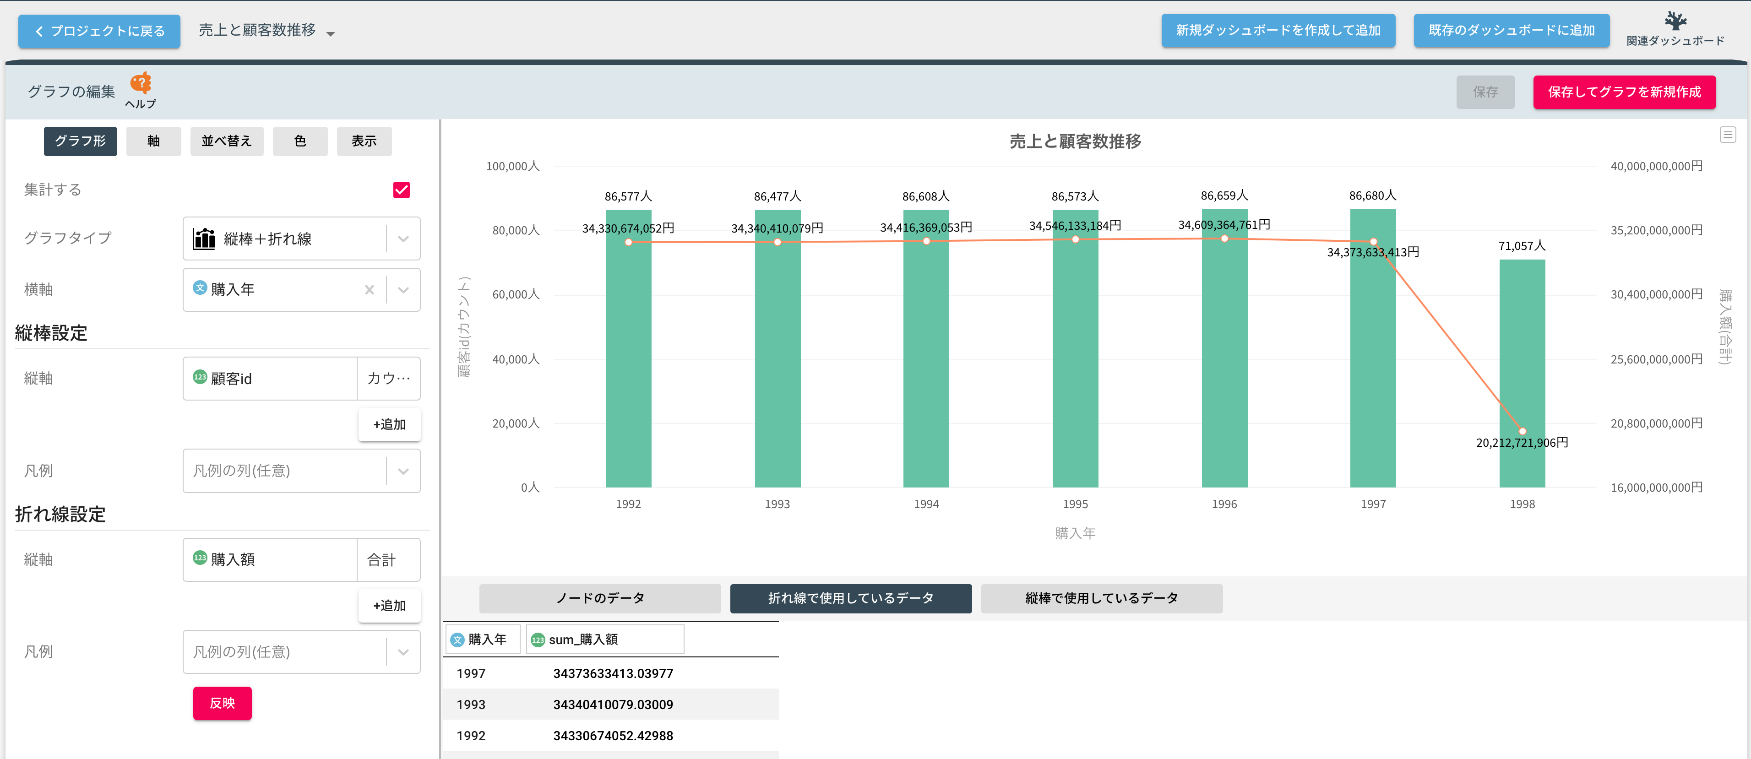Toggle the 集計する checkbox
This screenshot has height=759, width=1751.
click(401, 190)
